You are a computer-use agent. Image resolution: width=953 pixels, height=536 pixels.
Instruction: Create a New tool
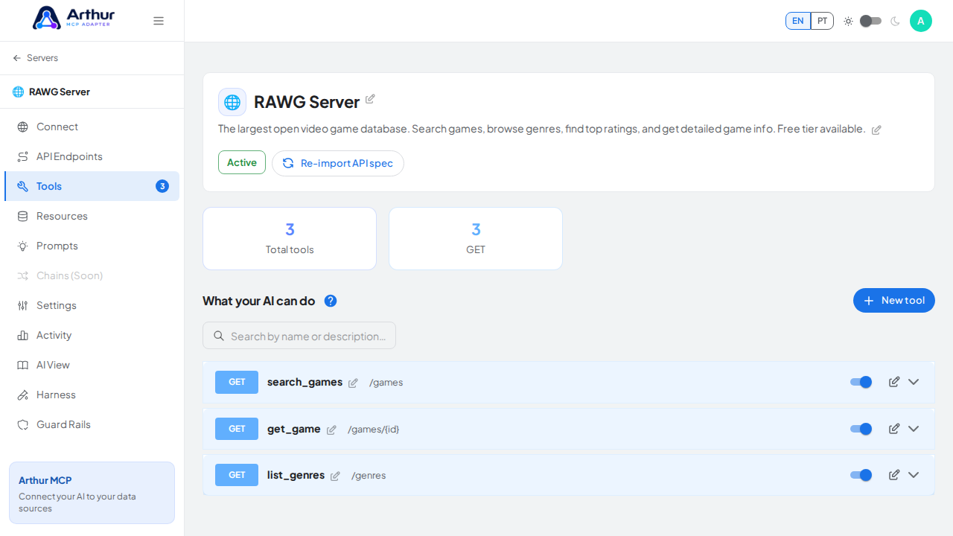point(894,300)
